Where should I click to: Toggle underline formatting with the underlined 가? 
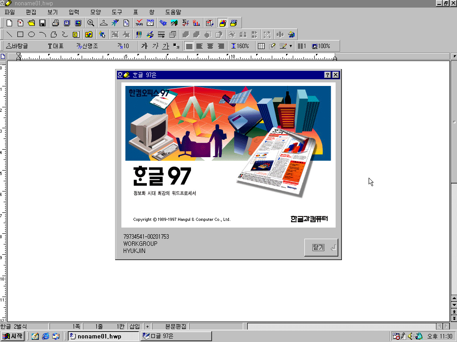point(166,46)
